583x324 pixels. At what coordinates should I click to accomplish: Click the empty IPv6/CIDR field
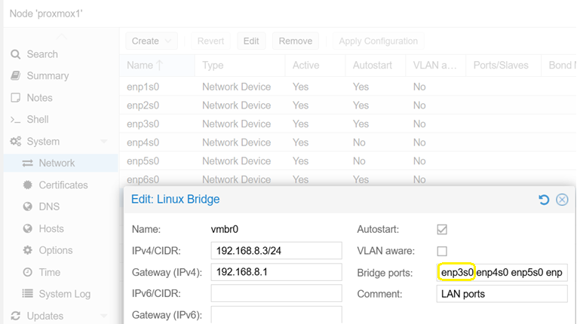[x=276, y=294]
